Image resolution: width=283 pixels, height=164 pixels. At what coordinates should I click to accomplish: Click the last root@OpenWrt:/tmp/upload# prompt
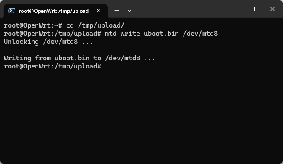pyautogui.click(x=53, y=66)
